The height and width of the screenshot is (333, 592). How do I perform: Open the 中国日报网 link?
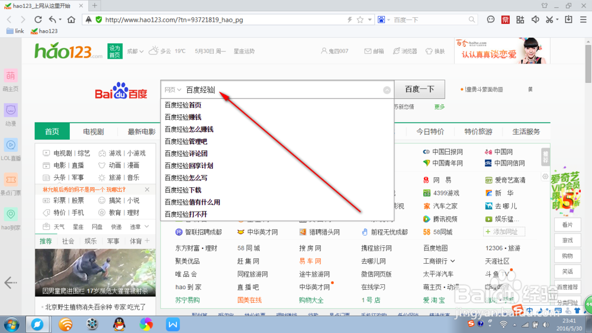[x=443, y=152]
